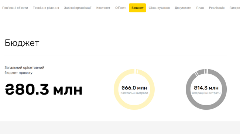This screenshot has height=134, width=240.
Task: Click the ₴80.3 млн total budget figure
Action: click(44, 89)
